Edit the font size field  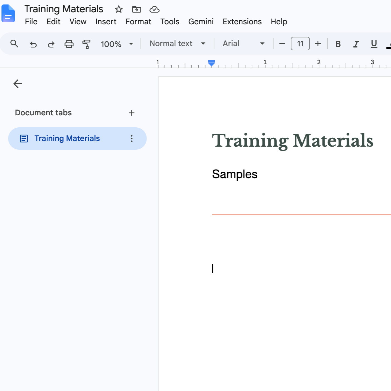click(x=300, y=44)
